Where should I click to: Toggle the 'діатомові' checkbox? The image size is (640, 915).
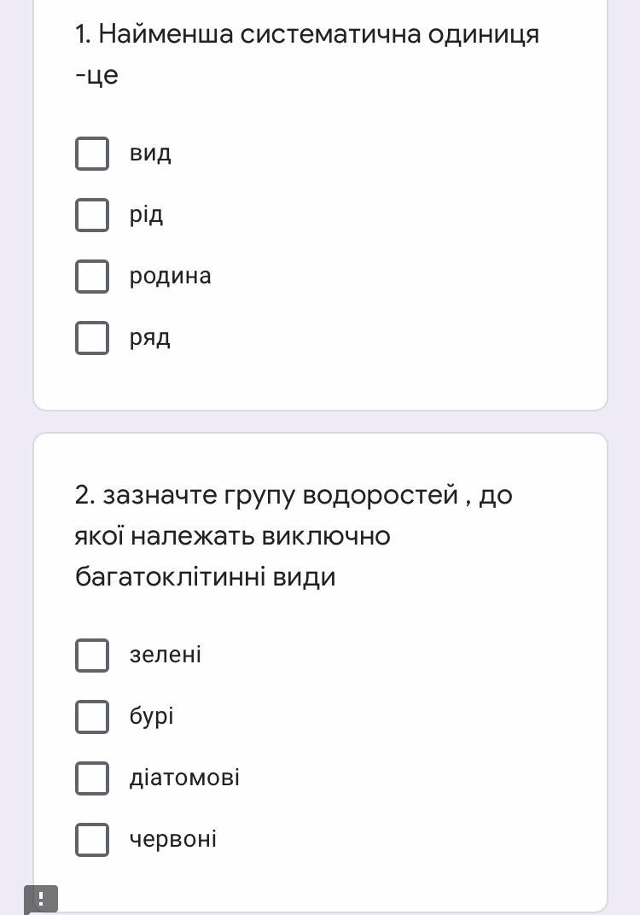point(92,778)
